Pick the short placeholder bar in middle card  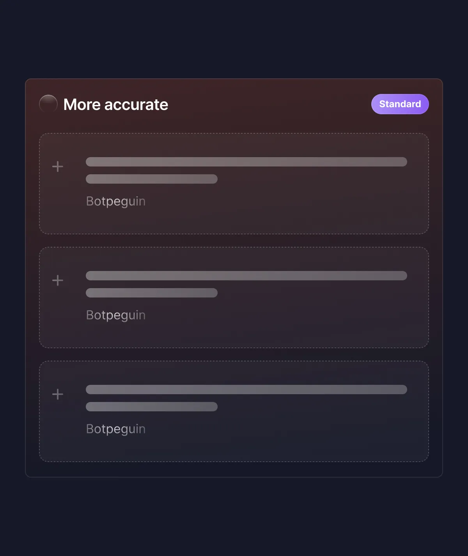[151, 293]
